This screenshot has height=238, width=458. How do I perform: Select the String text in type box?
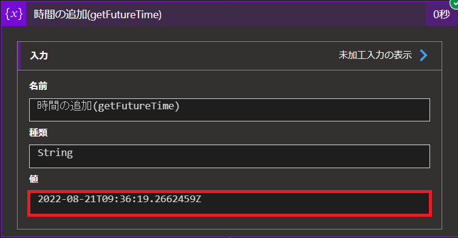[55, 153]
